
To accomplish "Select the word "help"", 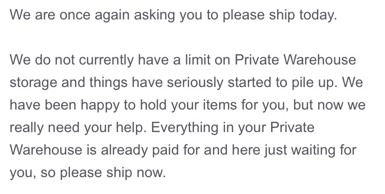I will pyautogui.click(x=131, y=128).
